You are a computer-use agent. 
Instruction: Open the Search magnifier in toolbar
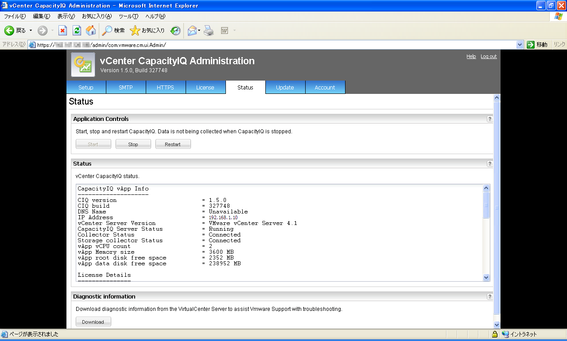113,31
